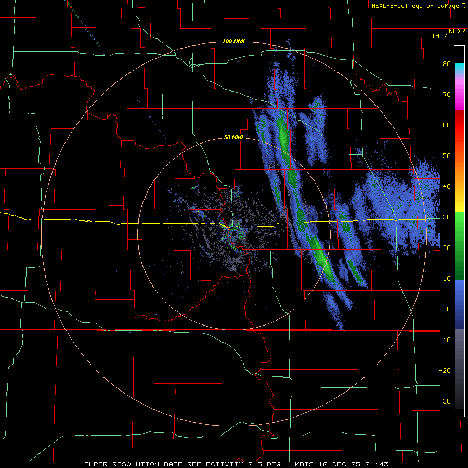Click the green band of the color bar
Image resolution: width=468 pixels, height=468 pixels.
(459, 245)
